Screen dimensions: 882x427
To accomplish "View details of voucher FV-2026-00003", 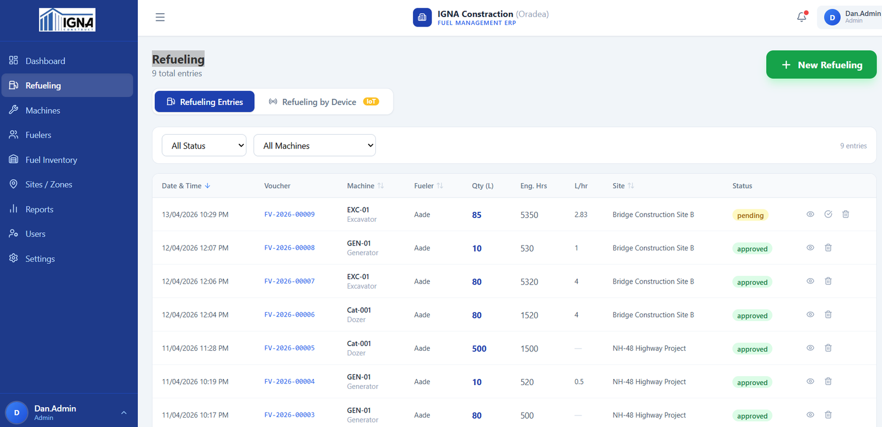I will click(810, 415).
